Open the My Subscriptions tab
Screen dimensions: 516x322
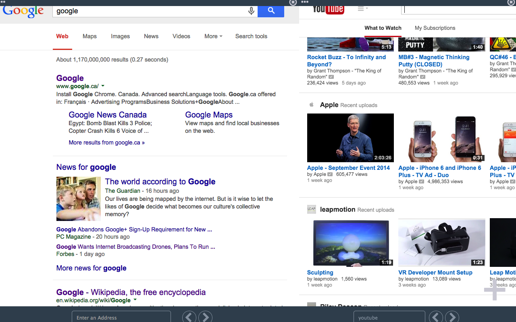pyautogui.click(x=435, y=28)
